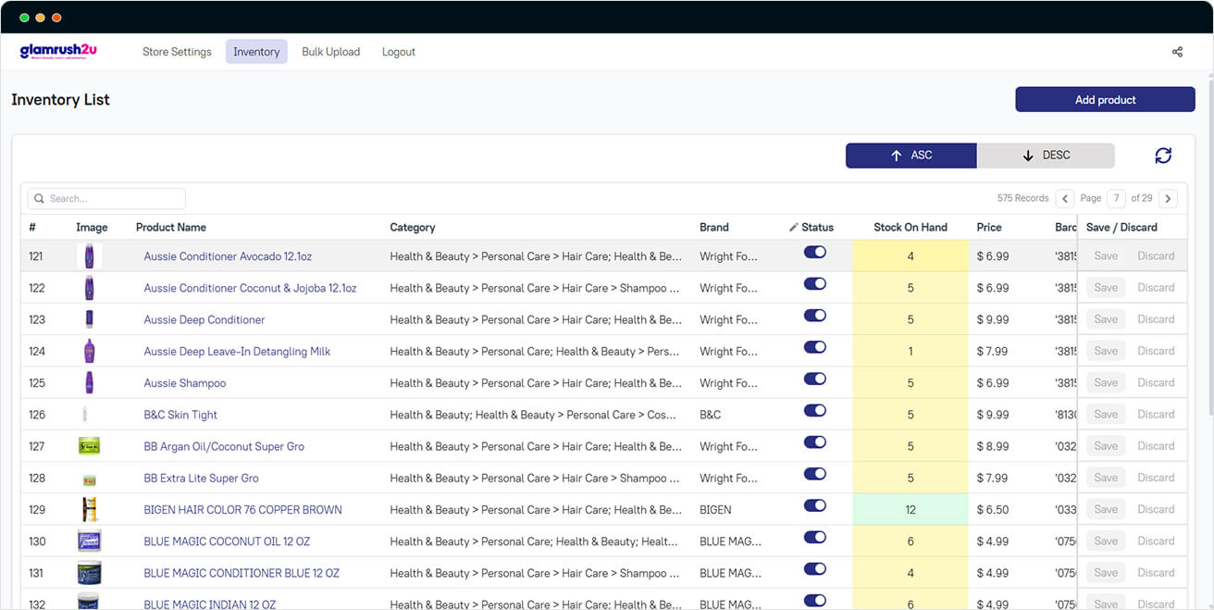This screenshot has width=1214, height=610.
Task: Click the glamrush2u logo
Action: 58,52
